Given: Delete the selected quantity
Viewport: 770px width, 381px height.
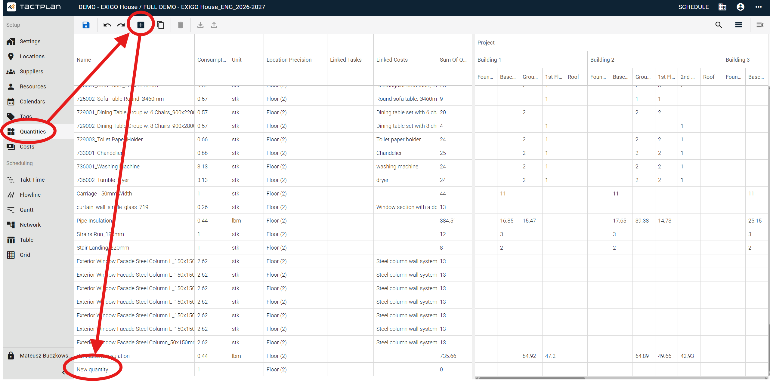Looking at the screenshot, I should 181,25.
